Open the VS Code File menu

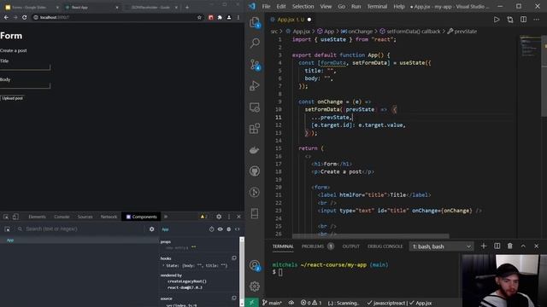click(266, 6)
